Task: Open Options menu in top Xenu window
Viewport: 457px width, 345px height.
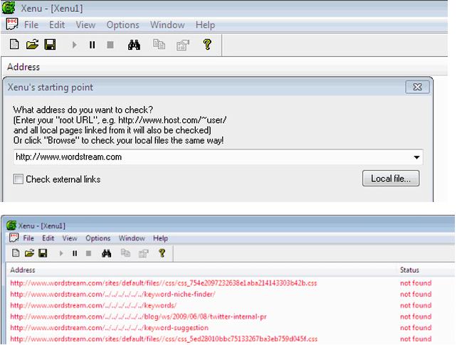Action: coord(122,25)
